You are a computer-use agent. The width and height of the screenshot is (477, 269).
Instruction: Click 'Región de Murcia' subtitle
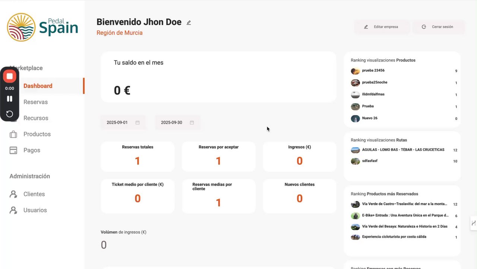pyautogui.click(x=119, y=33)
